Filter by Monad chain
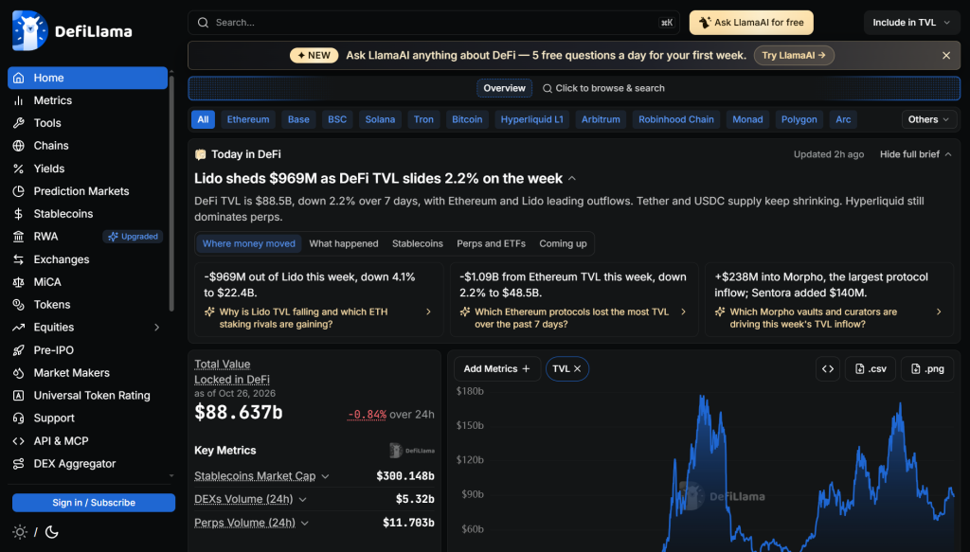The width and height of the screenshot is (970, 552). [x=747, y=119]
